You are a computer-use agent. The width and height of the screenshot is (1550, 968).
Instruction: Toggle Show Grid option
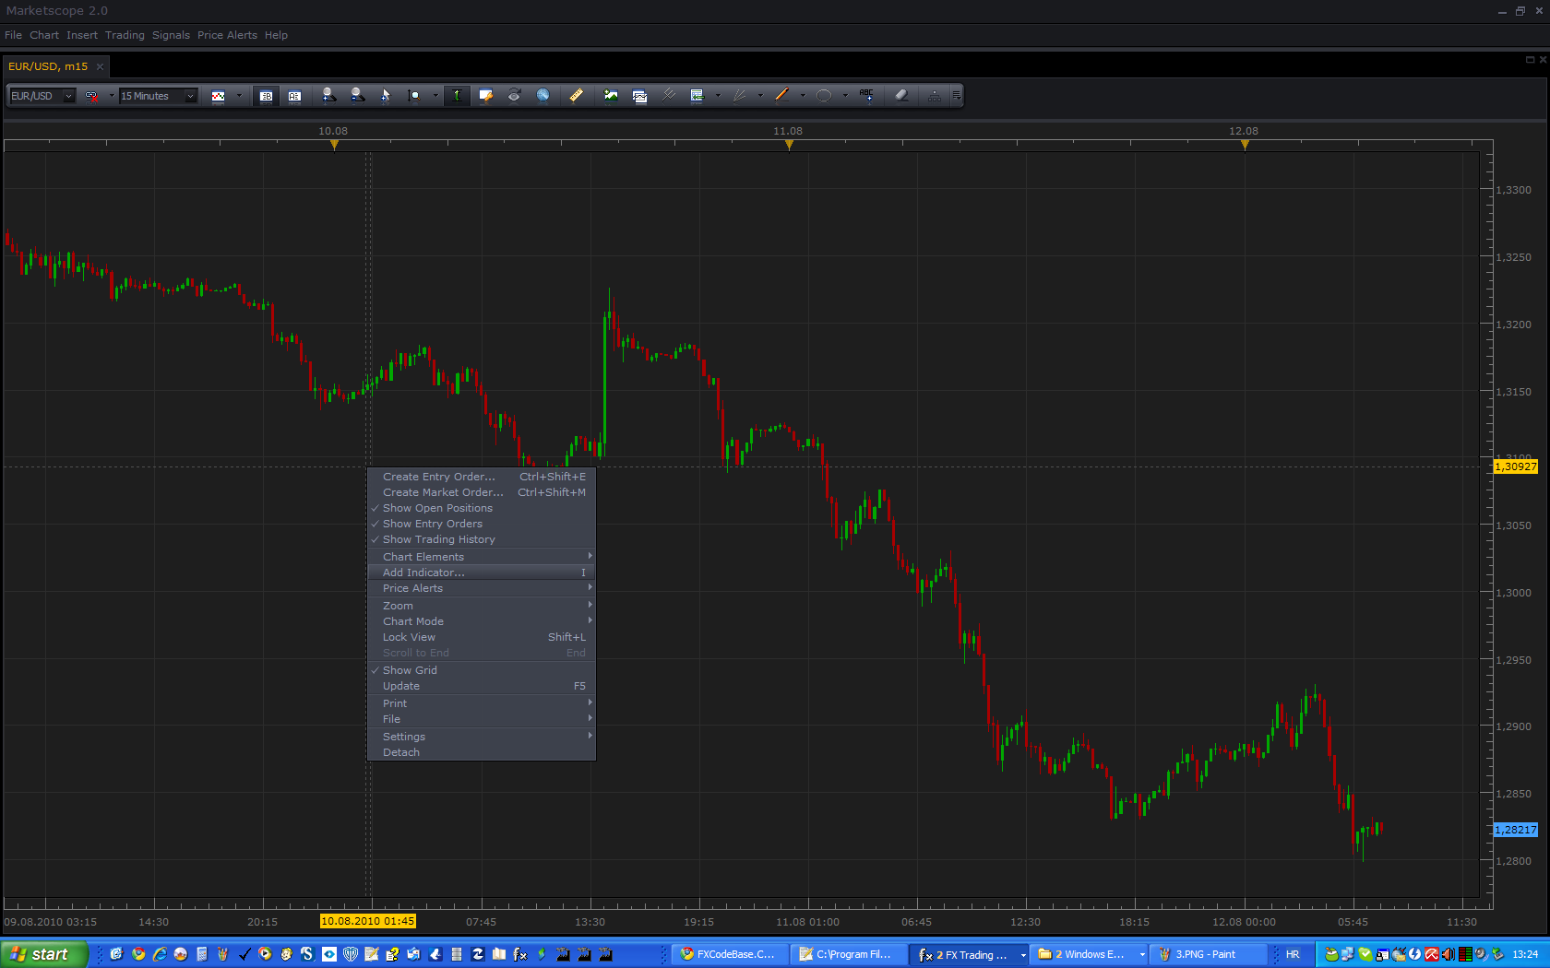coord(482,670)
